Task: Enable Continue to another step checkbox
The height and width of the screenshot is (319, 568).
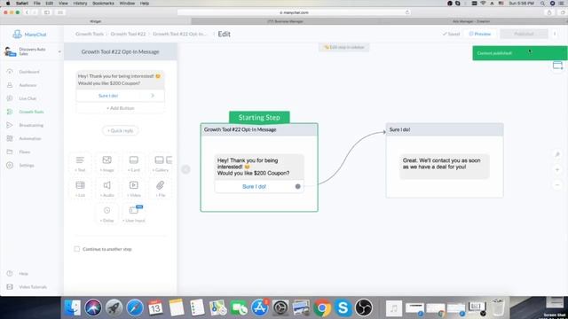Action: pyautogui.click(x=77, y=249)
